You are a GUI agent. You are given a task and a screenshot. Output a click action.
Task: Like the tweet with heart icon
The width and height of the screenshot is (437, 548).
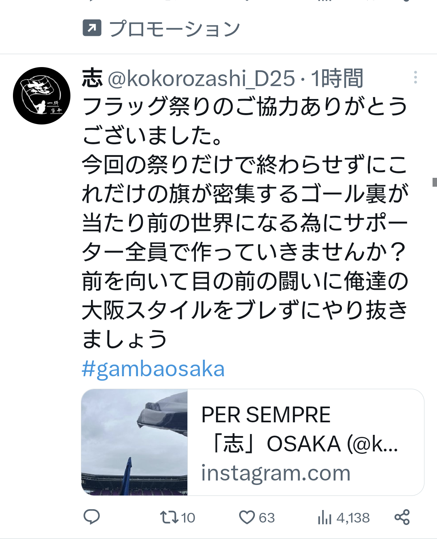click(246, 517)
